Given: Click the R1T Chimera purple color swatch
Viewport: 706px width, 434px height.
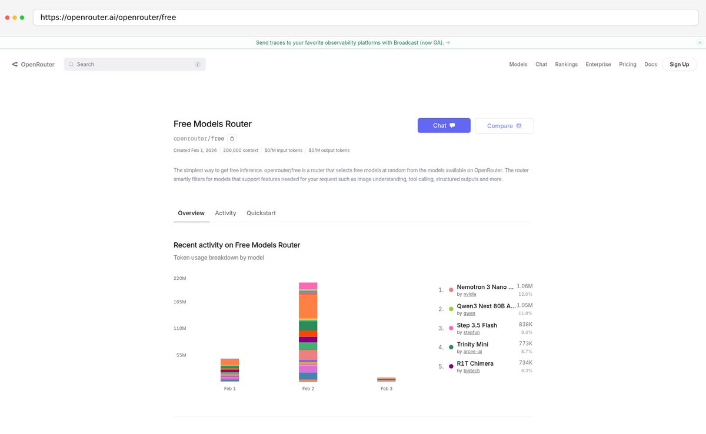Looking at the screenshot, I should pos(451,366).
